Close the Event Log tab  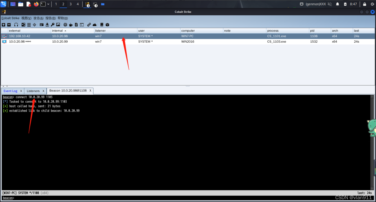21,91
